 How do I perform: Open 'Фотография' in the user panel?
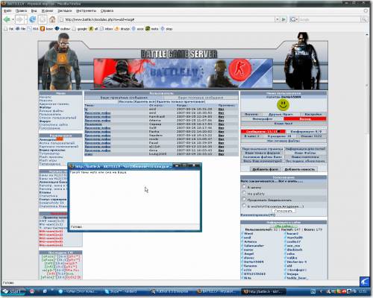[262, 119]
